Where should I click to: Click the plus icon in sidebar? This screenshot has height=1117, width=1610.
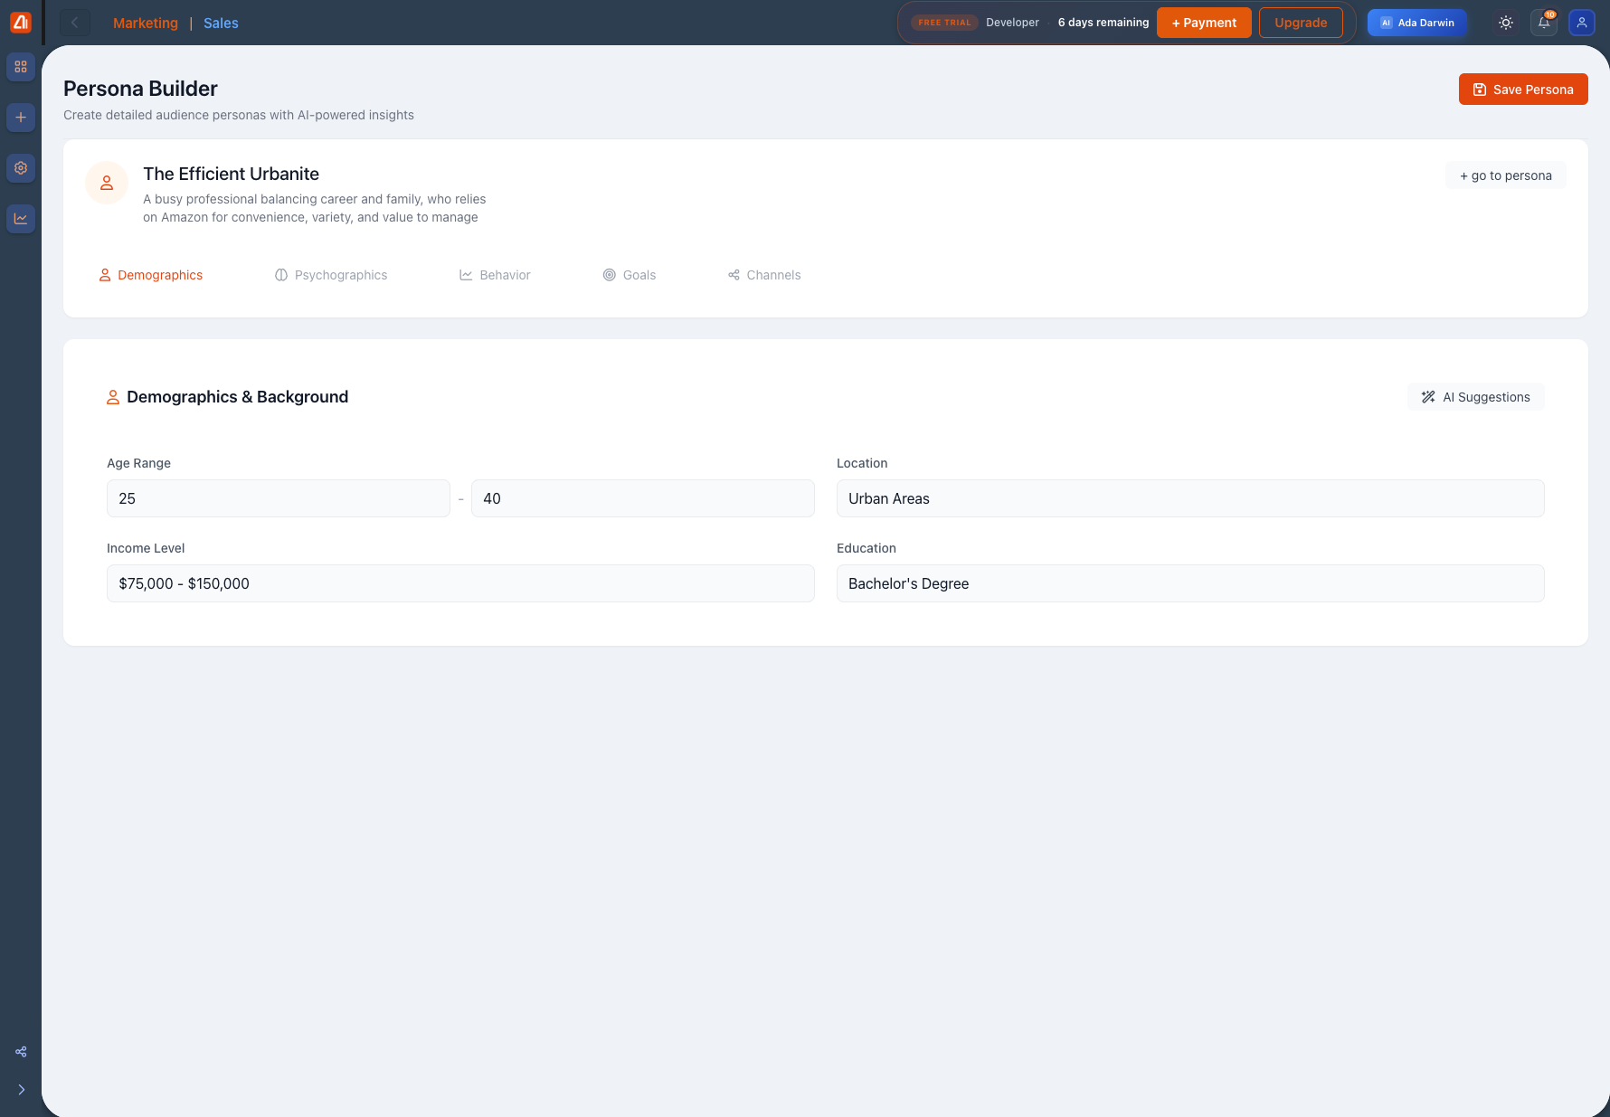click(21, 118)
